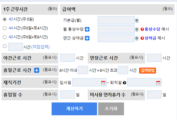Click the 휴일근로 시간 row label
This screenshot has width=177, height=120.
coord(17,70)
